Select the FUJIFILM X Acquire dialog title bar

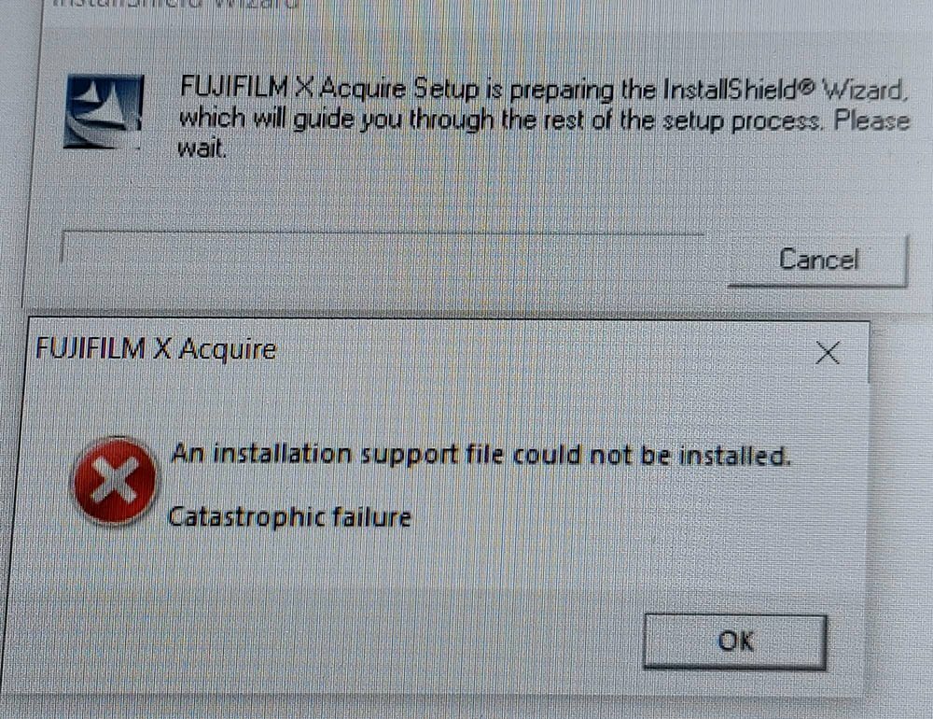pyautogui.click(x=448, y=350)
